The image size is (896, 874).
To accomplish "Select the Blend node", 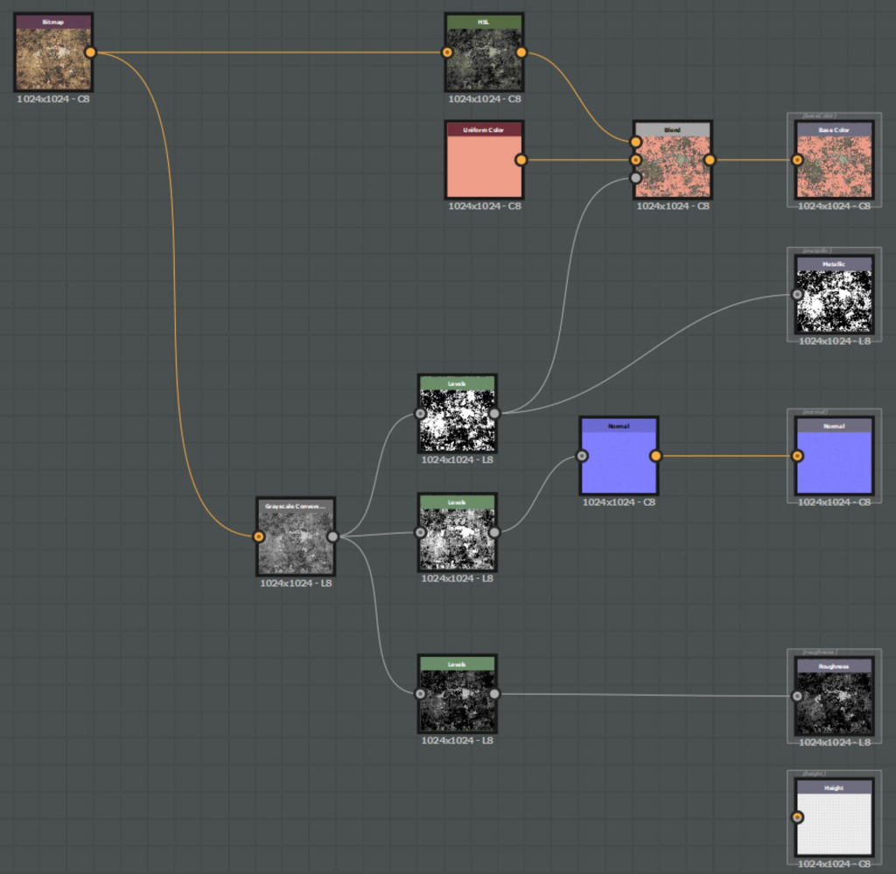I will pyautogui.click(x=672, y=163).
